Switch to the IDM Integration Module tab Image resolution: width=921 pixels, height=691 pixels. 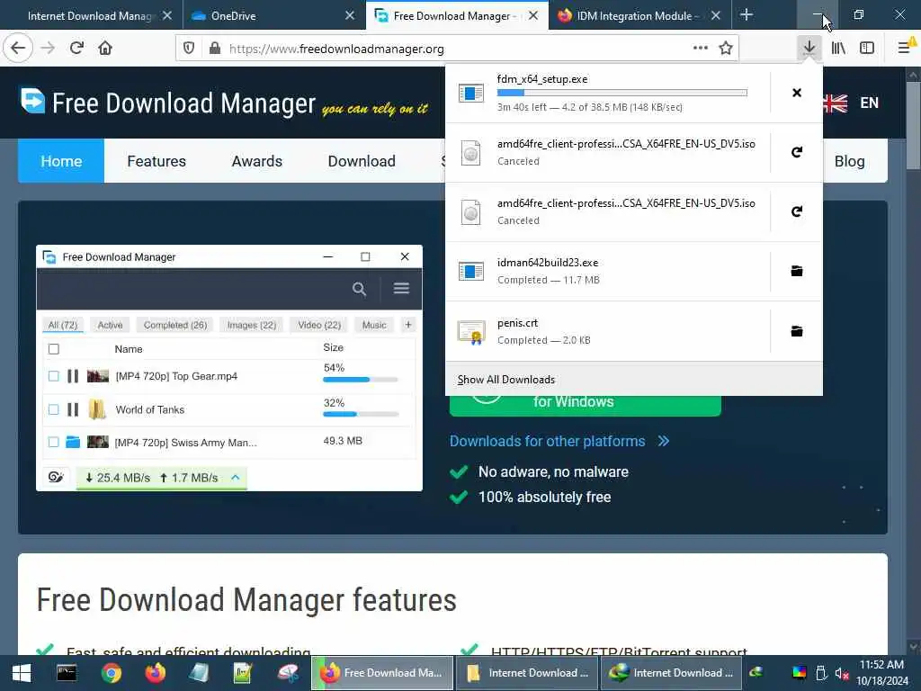click(x=639, y=15)
